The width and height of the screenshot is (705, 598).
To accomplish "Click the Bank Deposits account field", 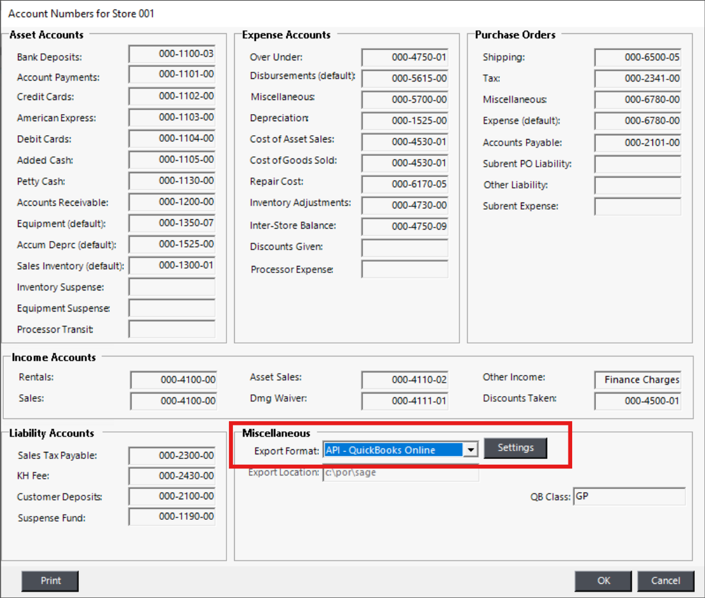I will click(172, 54).
